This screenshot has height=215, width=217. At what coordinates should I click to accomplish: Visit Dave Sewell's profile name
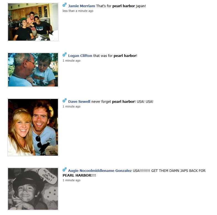pos(79,102)
